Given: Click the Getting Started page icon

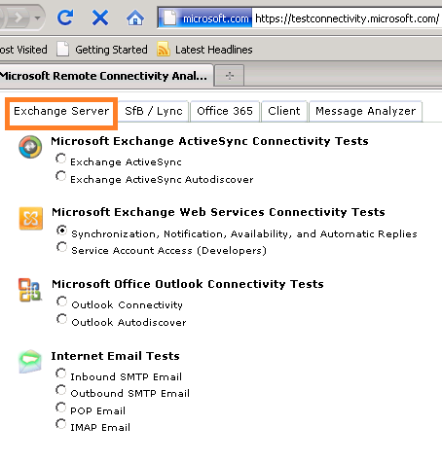Looking at the screenshot, I should [63, 50].
